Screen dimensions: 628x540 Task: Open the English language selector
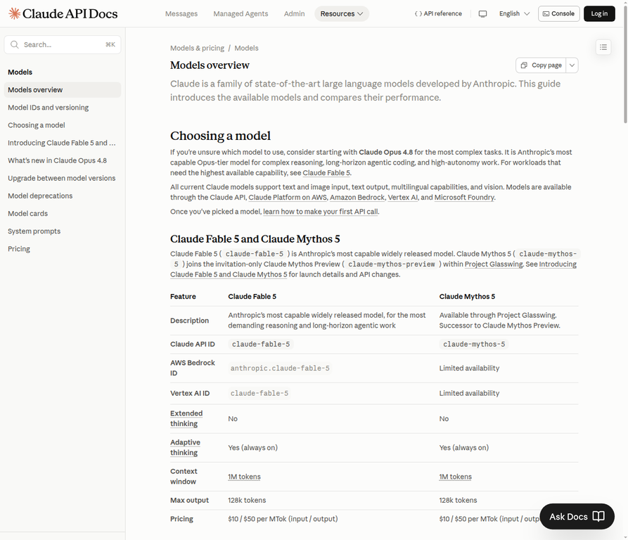coord(514,13)
